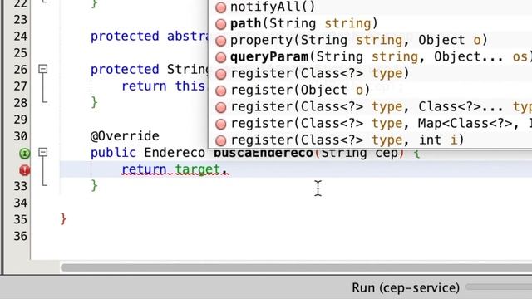Select queryParam(String string, Object... os) suggestion
532x299 pixels.
(370, 56)
